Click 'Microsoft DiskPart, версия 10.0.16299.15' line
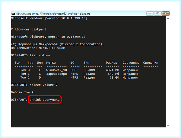 click(x=48, y=37)
